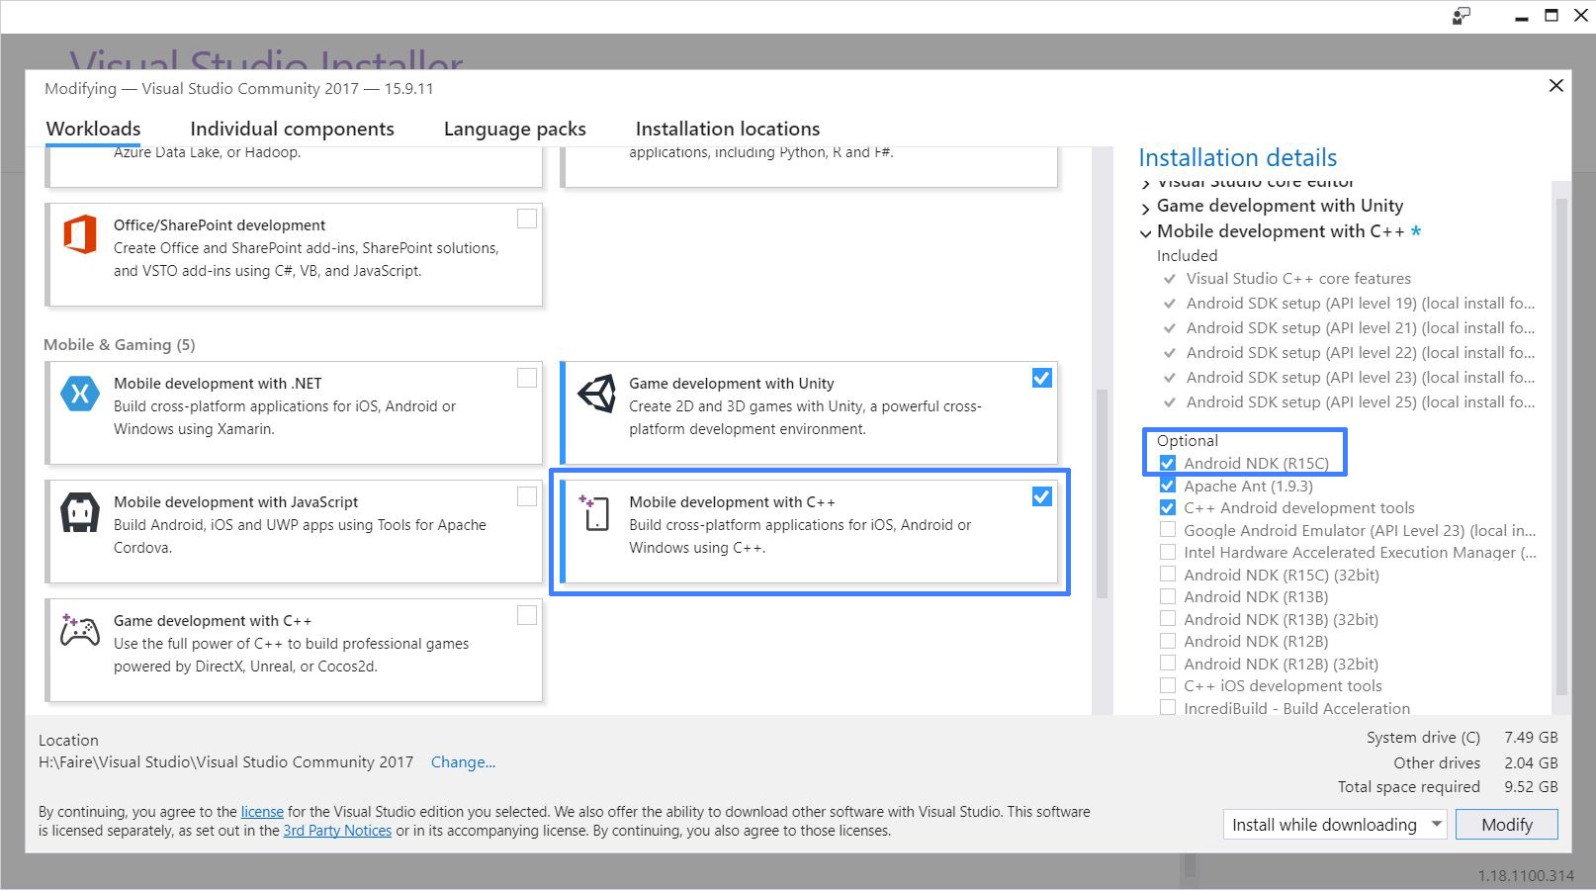Open the Install while downloading dropdown

click(1335, 824)
